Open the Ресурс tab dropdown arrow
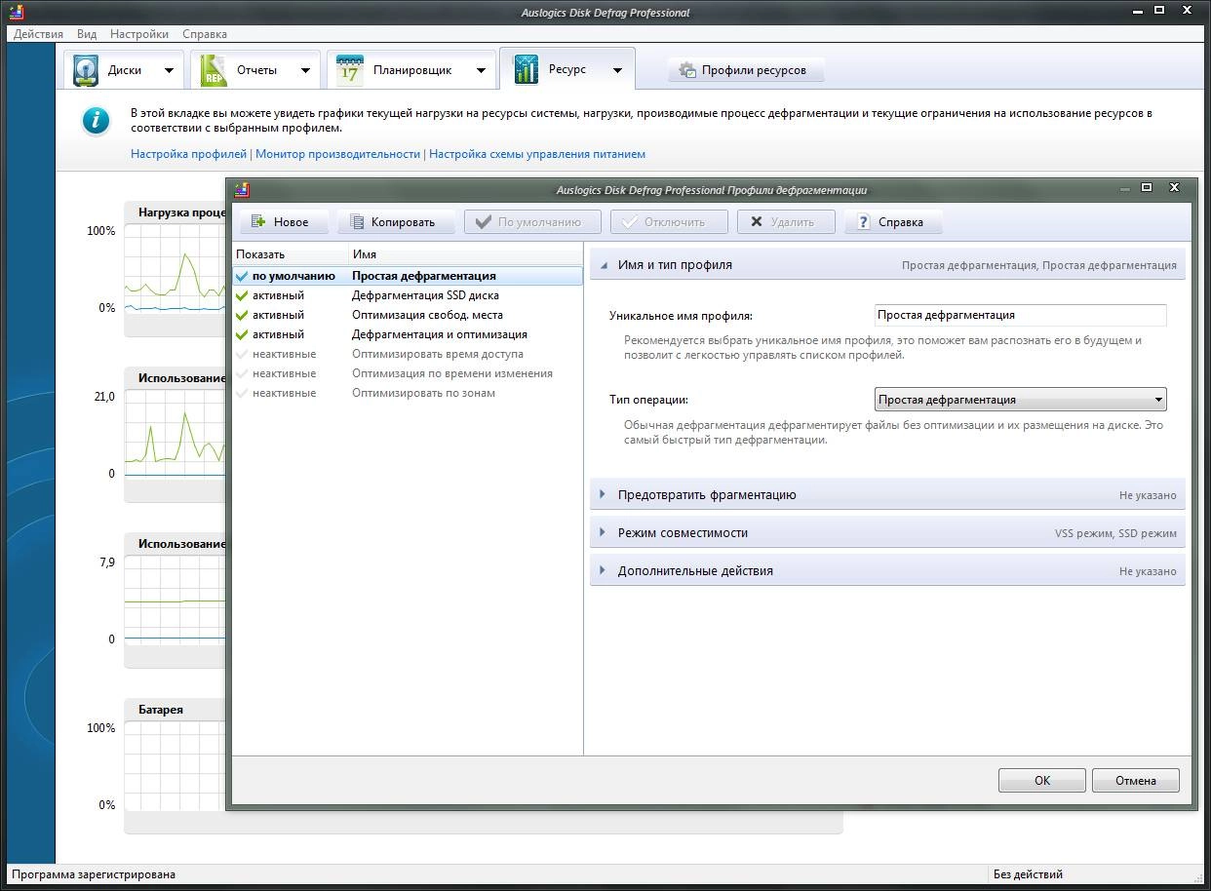1211x891 pixels. point(617,70)
